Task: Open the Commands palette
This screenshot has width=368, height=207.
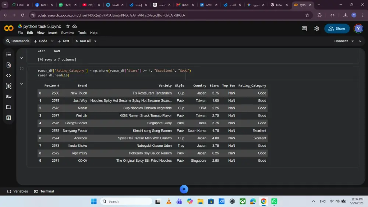Action: point(18,41)
